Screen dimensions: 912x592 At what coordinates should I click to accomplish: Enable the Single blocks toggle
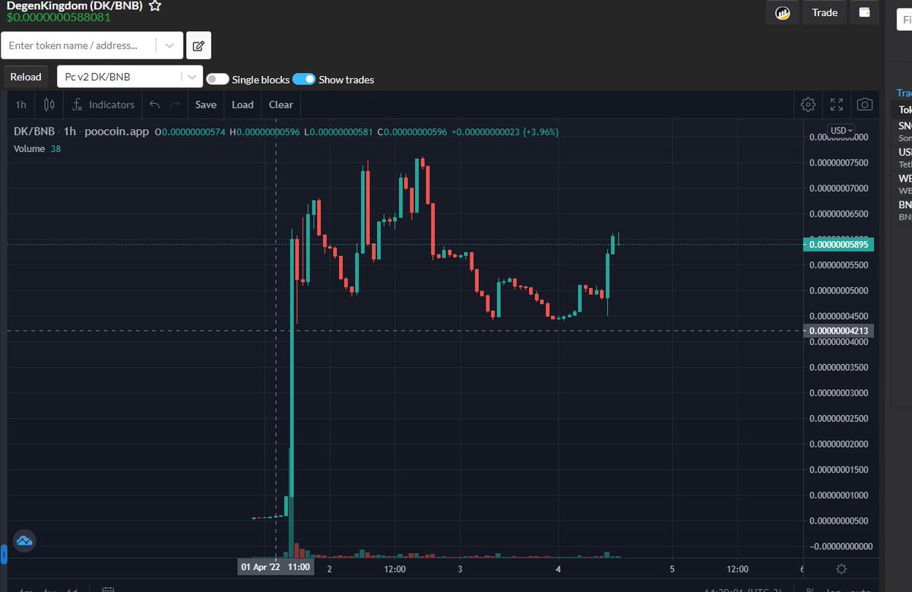(218, 79)
